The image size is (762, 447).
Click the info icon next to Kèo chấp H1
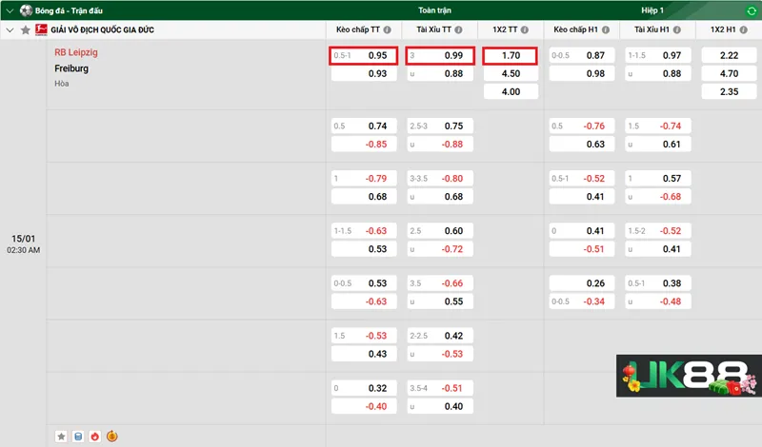click(x=604, y=30)
